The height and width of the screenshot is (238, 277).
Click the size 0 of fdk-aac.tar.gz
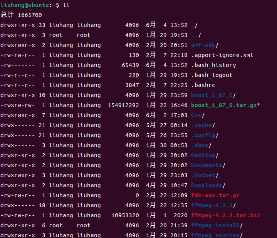137,196
